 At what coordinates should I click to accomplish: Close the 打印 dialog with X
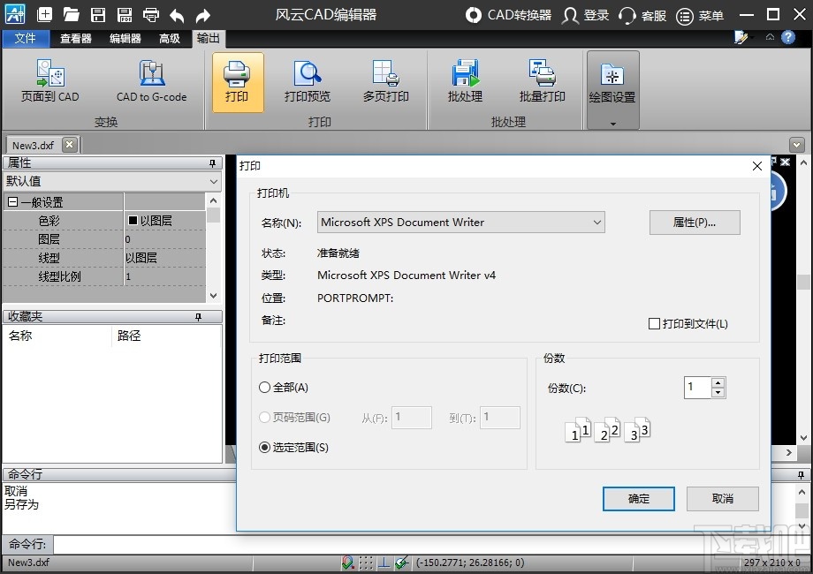click(757, 166)
